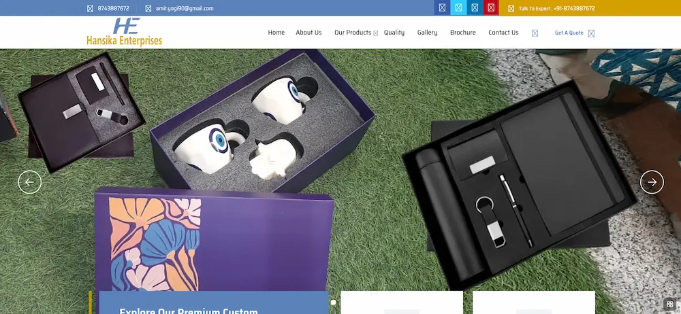Open the light-blue social media icon
This screenshot has height=314, width=681.
[x=458, y=7]
